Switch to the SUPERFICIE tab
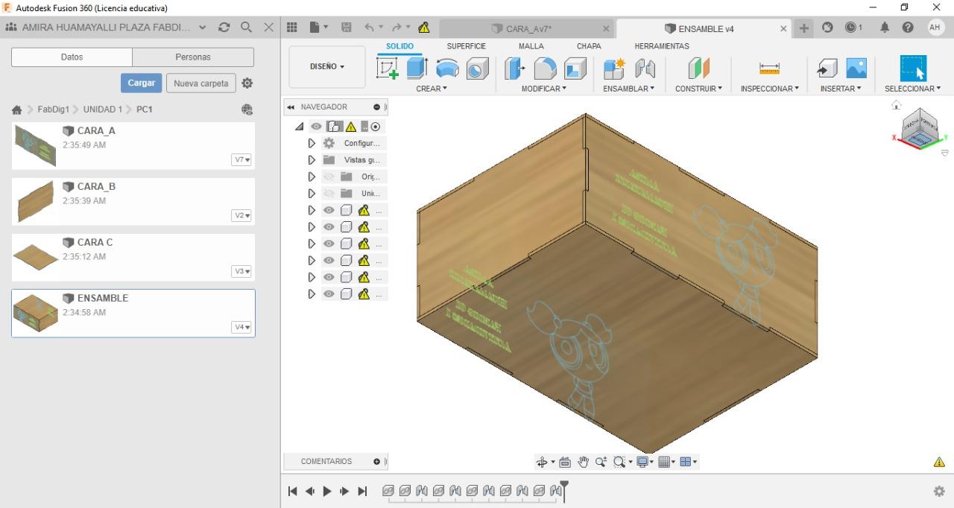 [466, 46]
